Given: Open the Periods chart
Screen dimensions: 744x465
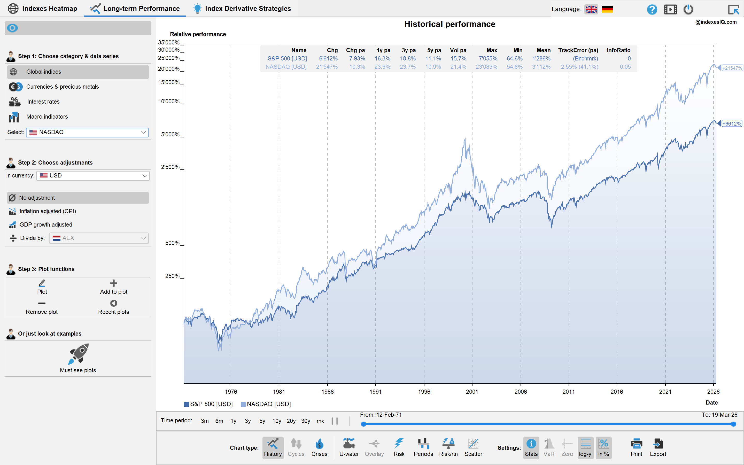Looking at the screenshot, I should click(x=423, y=447).
